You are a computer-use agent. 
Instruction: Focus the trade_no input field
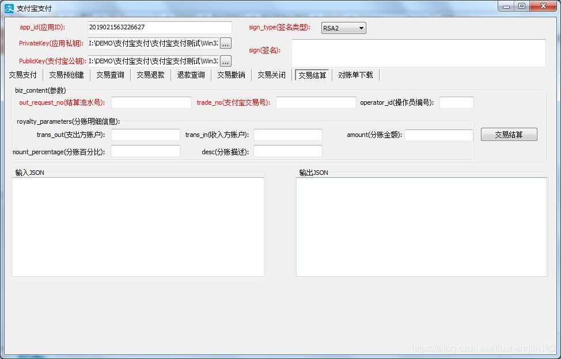(x=316, y=102)
